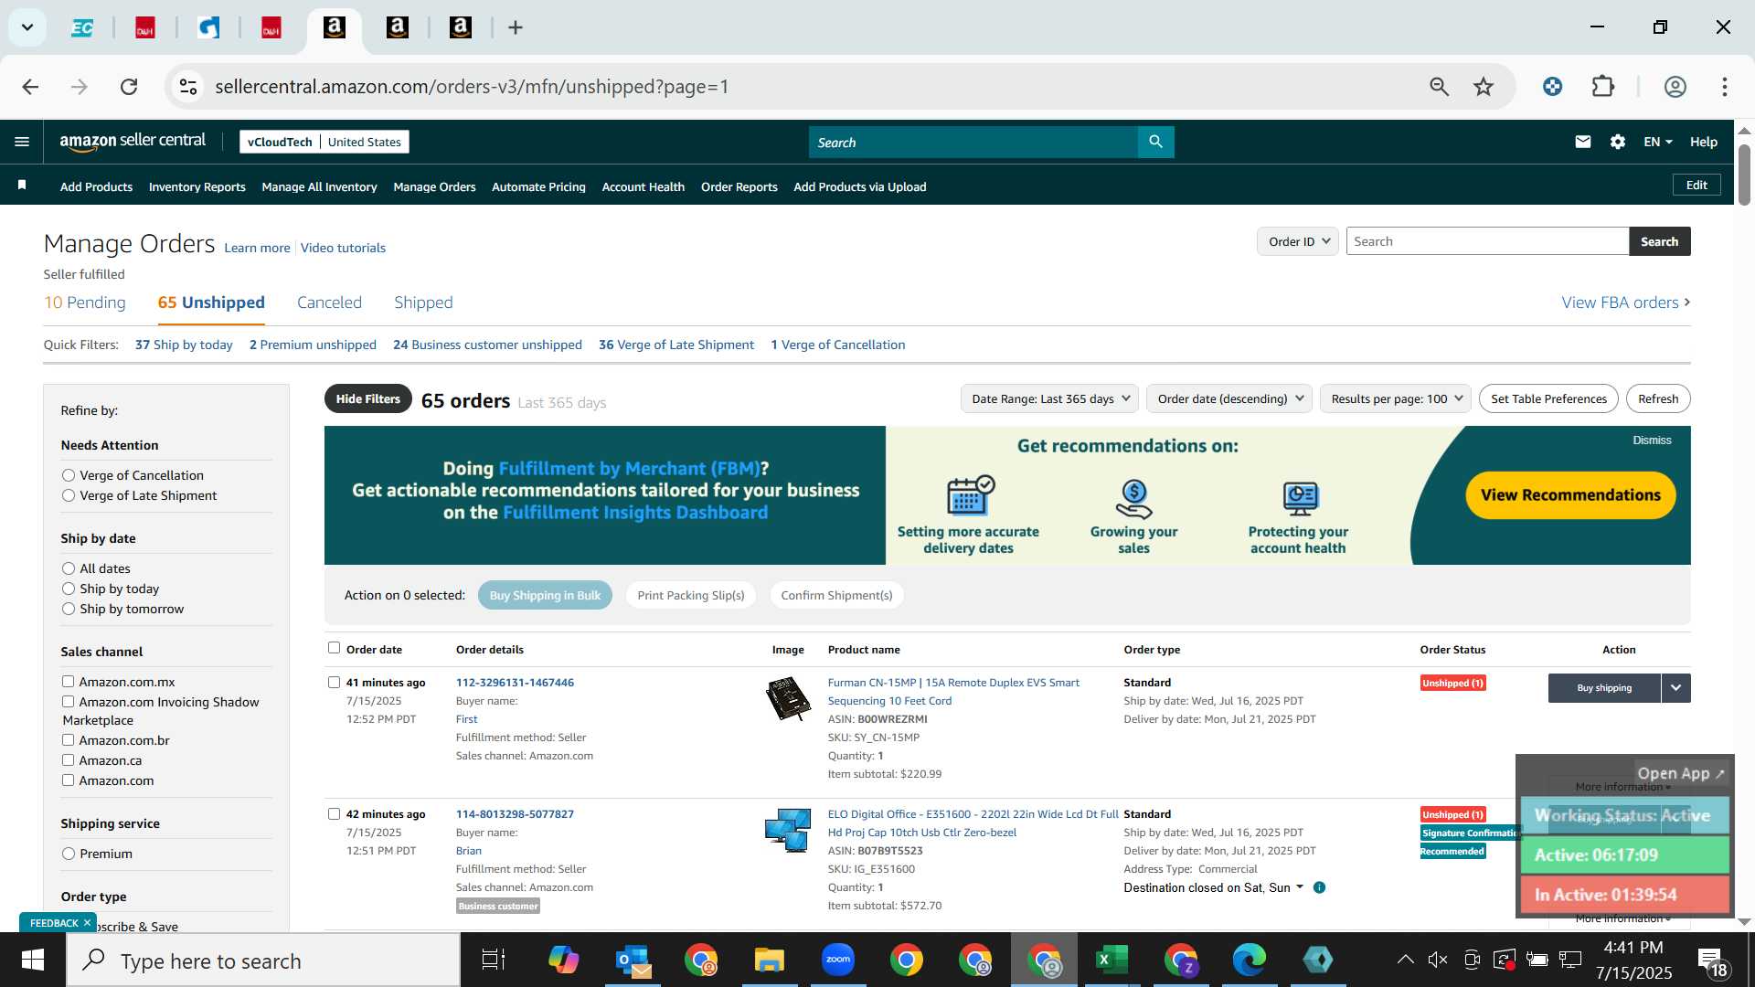Open Set Table Preferences

[x=1548, y=398]
